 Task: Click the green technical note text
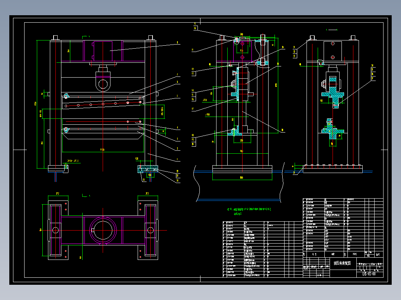click(x=249, y=211)
